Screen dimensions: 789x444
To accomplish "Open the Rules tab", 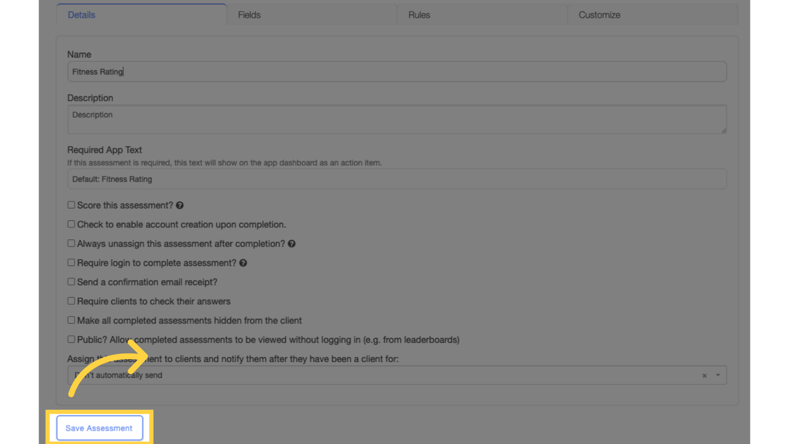I will pos(482,15).
